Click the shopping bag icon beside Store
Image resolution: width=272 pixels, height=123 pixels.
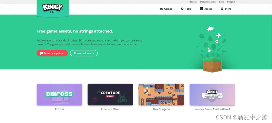pos(222,9)
